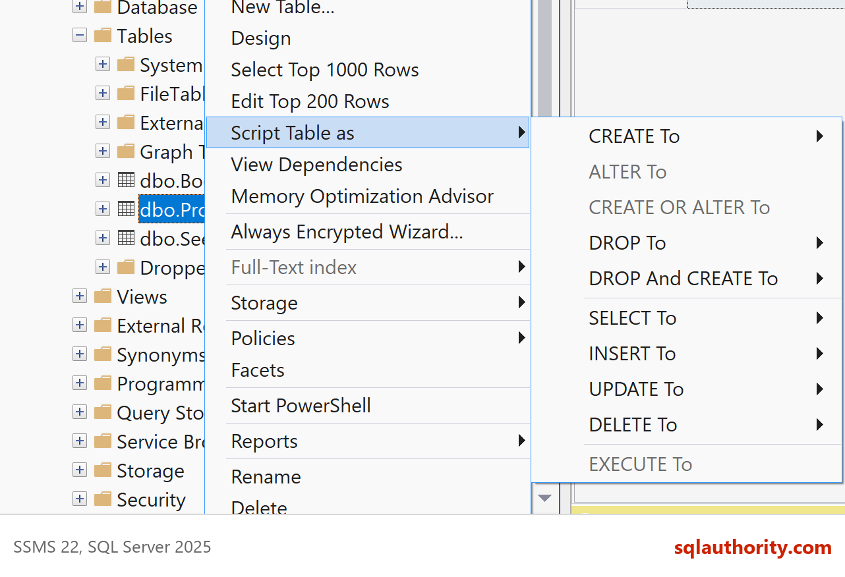Image resolution: width=845 pixels, height=577 pixels.
Task: Open the SELECT To submenu
Action: tap(687, 318)
